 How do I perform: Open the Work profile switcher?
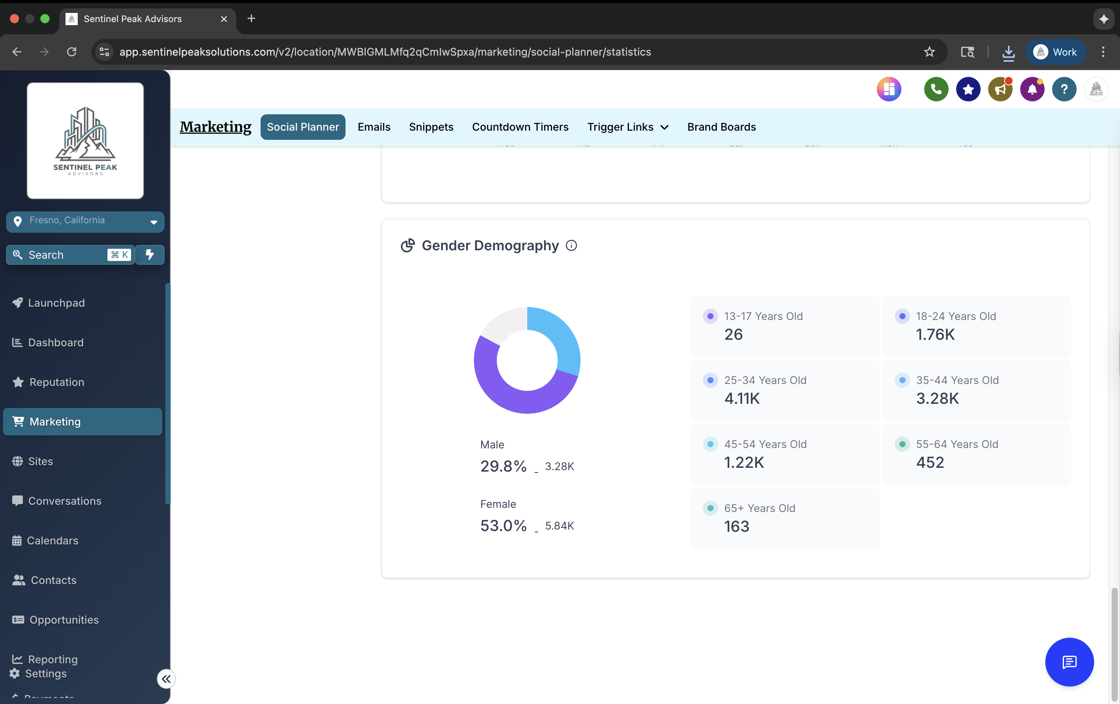[1056, 52]
